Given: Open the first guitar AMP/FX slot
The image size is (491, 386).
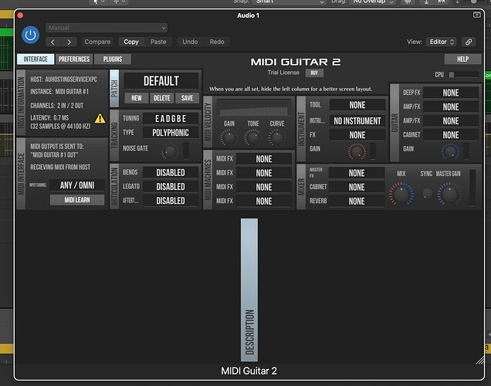Looking at the screenshot, I should (451, 107).
